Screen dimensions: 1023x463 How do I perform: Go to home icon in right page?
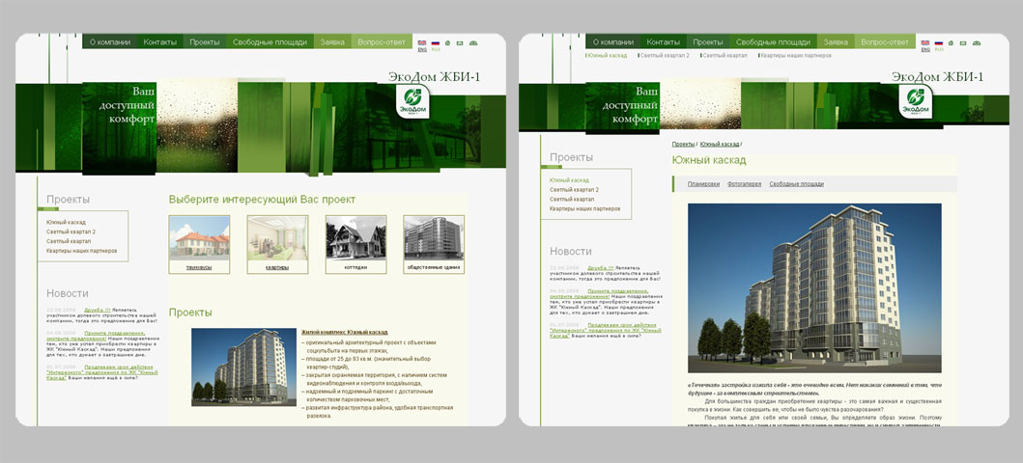[x=952, y=43]
